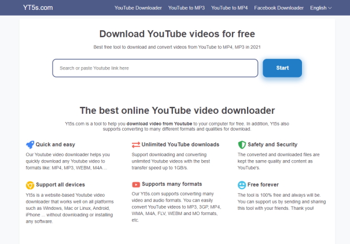The height and width of the screenshot is (244, 350).
Task: Click the Chrome-style icon beside Support all devices
Action: coord(30,185)
